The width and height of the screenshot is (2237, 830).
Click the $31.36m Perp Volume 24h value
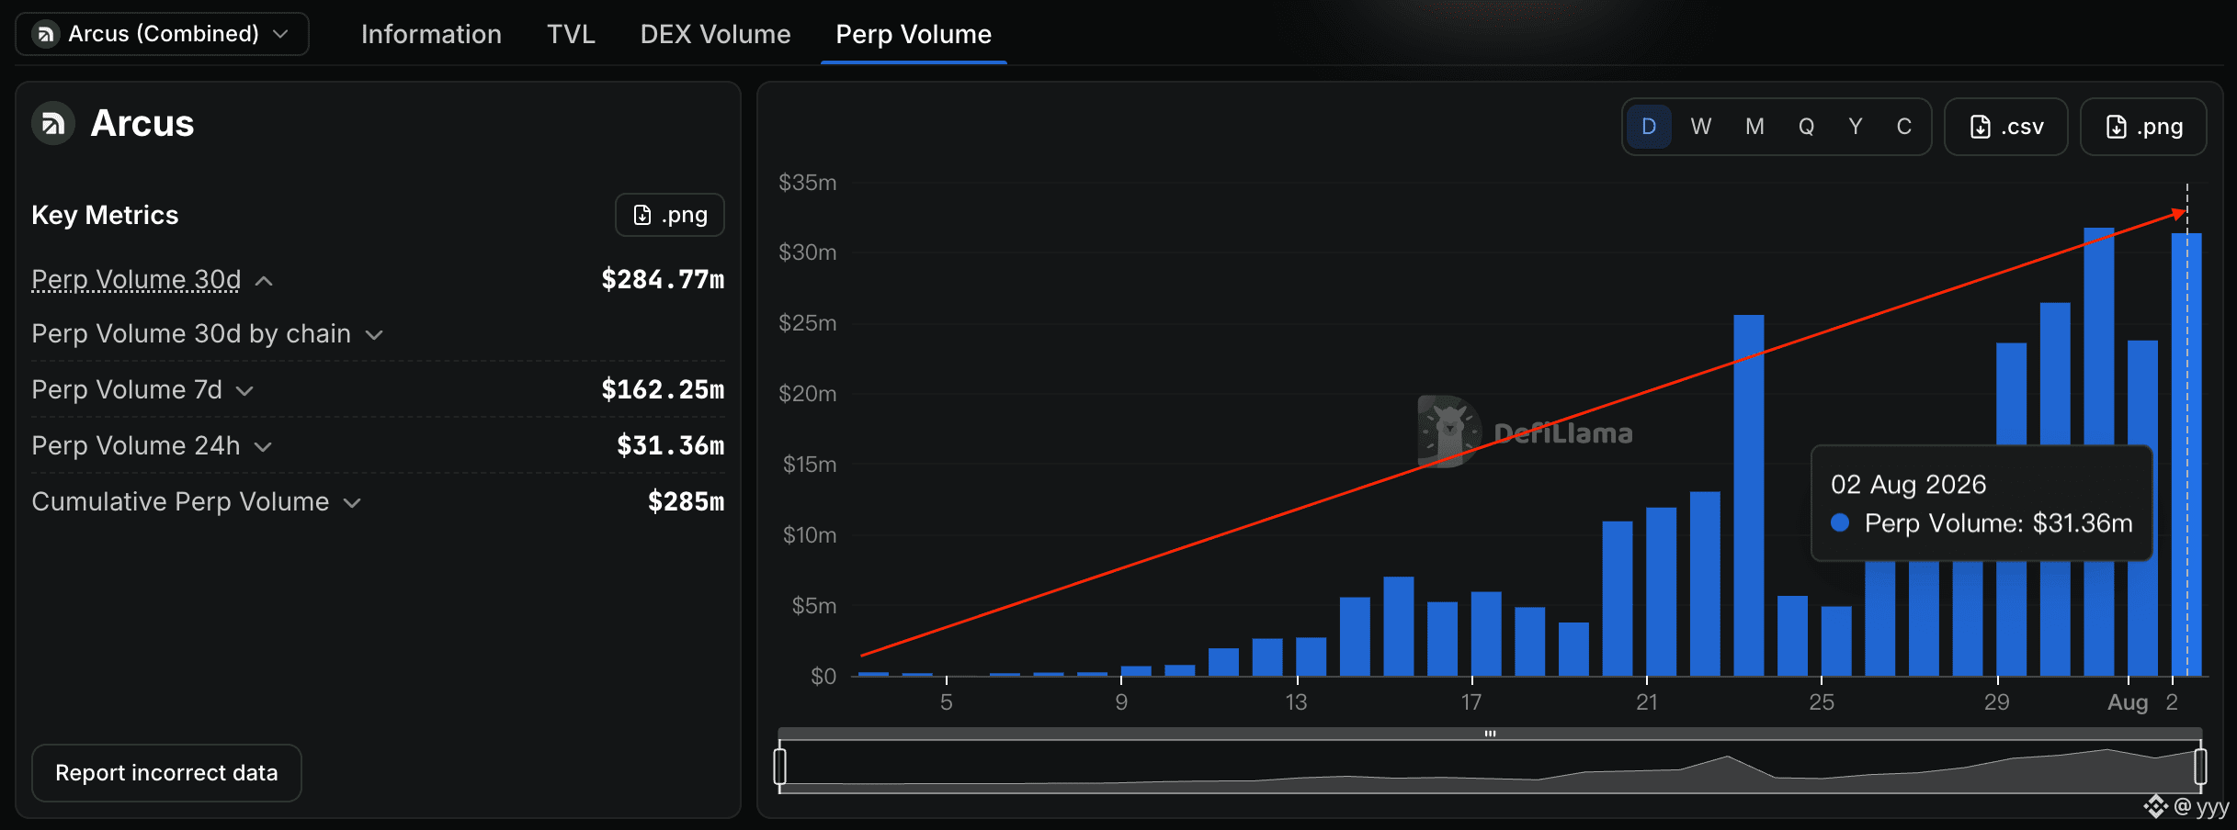click(670, 445)
